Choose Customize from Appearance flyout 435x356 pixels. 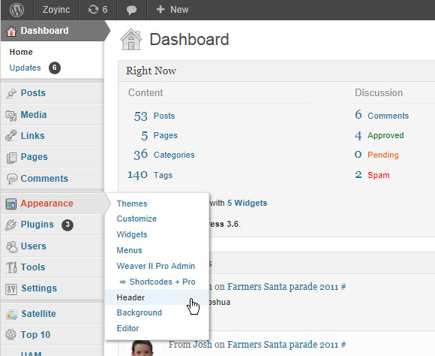coord(136,219)
